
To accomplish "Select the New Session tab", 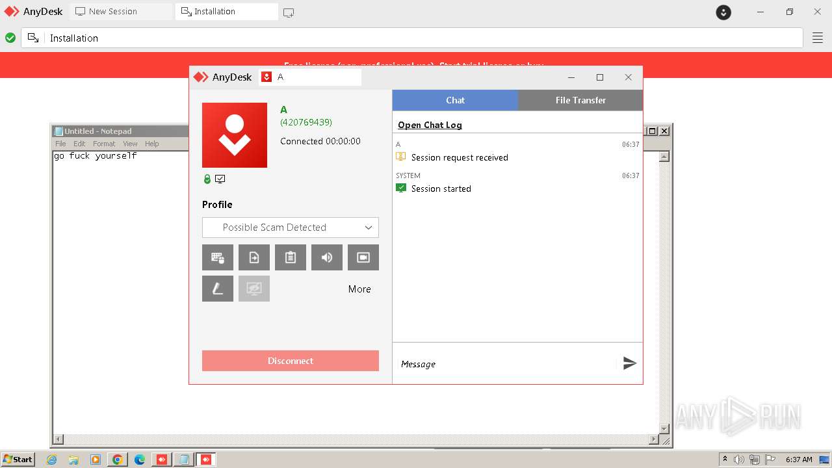I will point(121,11).
